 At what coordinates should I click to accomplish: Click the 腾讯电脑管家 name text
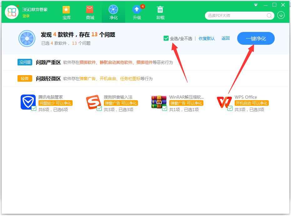pos(51,97)
